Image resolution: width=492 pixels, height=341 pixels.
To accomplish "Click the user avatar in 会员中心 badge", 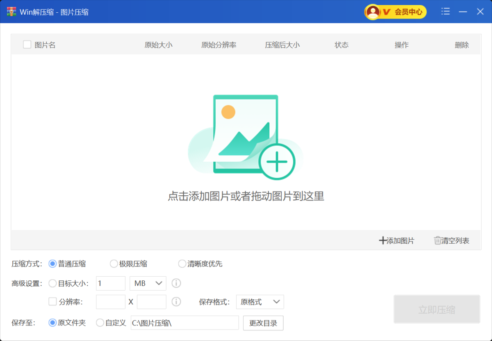I will point(373,12).
